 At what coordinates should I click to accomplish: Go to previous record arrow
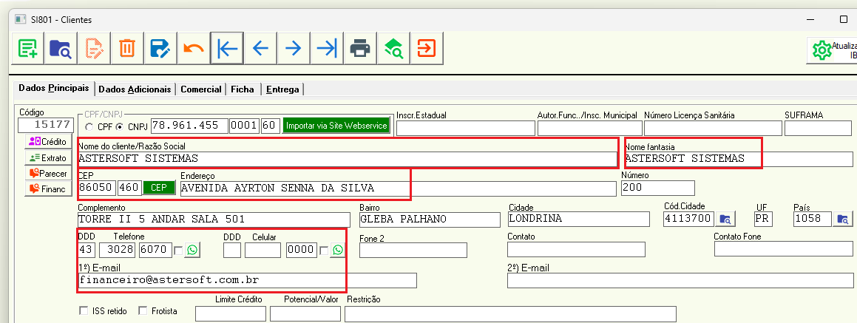coord(260,49)
